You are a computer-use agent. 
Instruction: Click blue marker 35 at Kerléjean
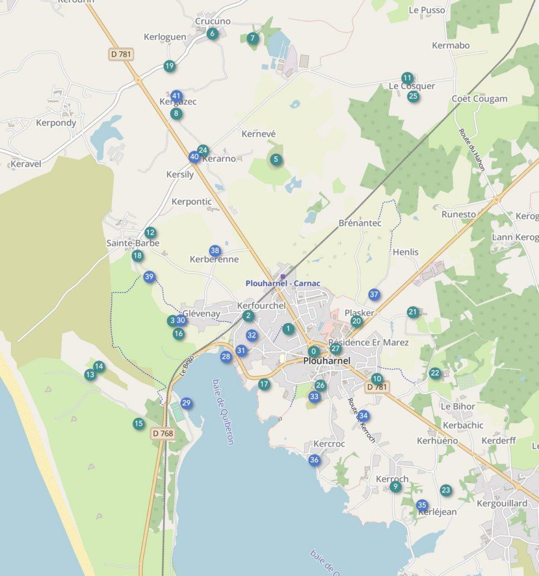click(x=422, y=505)
